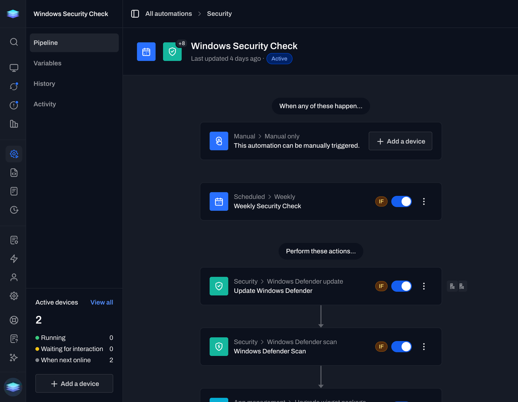
Task: Select the Activity tab
Action: click(x=74, y=104)
